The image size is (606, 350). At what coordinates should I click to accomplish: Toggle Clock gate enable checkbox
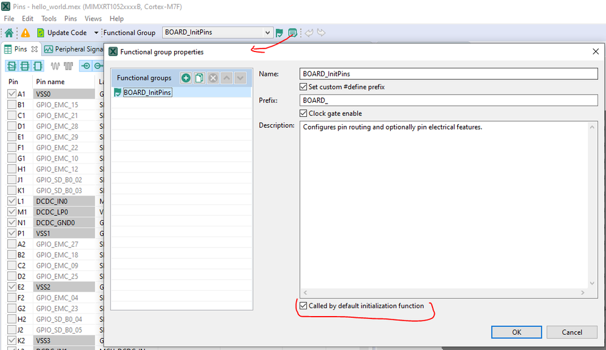coord(303,113)
